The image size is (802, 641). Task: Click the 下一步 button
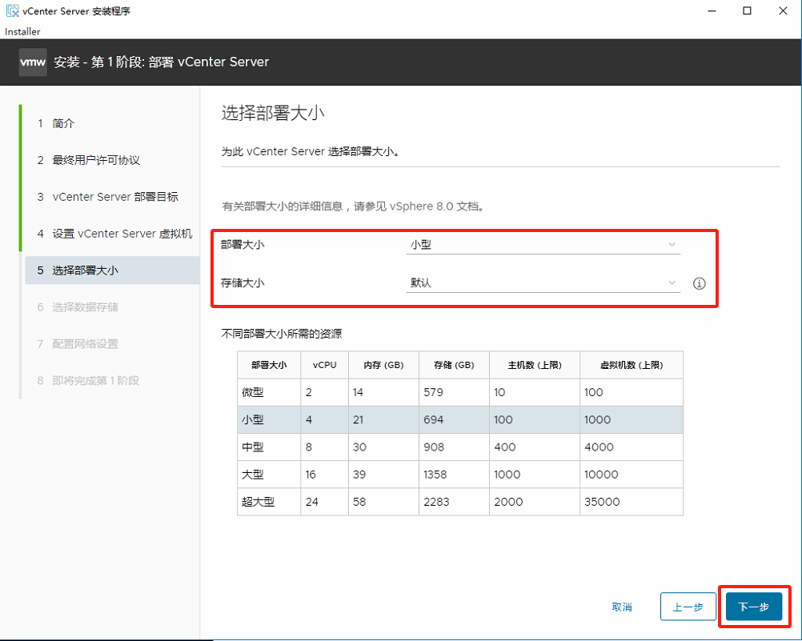pyautogui.click(x=754, y=607)
